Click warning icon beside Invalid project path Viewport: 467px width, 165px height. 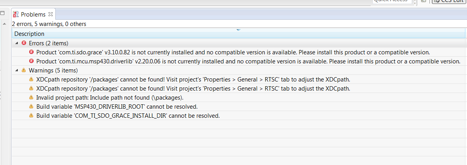tap(31, 97)
